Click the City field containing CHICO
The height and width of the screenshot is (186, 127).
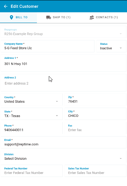click(x=95, y=114)
